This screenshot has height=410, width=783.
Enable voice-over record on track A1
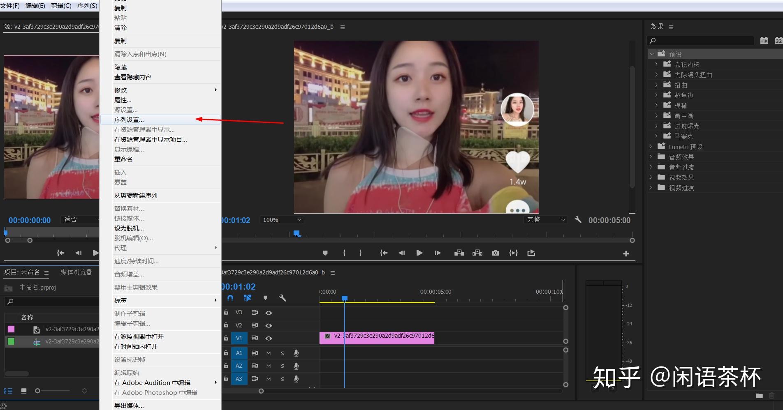pyautogui.click(x=296, y=353)
